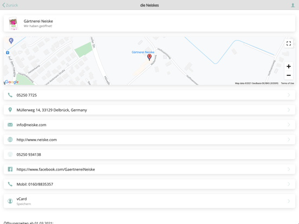Call Mobil: 0160/8835357
The image size is (299, 224).
(149, 184)
